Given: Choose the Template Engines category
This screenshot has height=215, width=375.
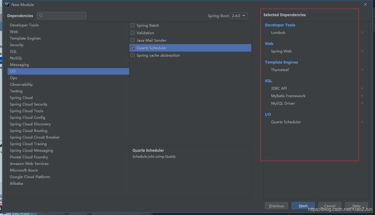Looking at the screenshot, I should pyautogui.click(x=25, y=39).
